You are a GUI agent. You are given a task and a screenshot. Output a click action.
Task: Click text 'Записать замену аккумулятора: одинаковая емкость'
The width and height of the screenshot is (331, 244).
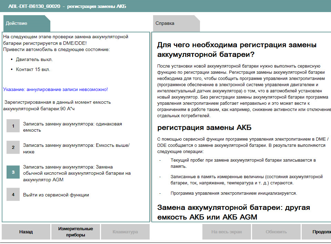point(73,127)
